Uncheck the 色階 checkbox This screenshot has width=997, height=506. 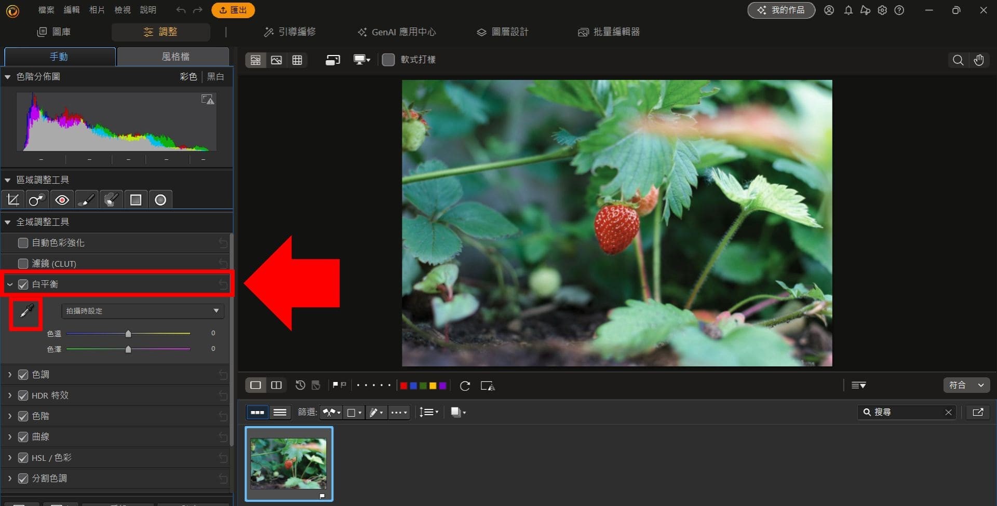click(x=23, y=416)
